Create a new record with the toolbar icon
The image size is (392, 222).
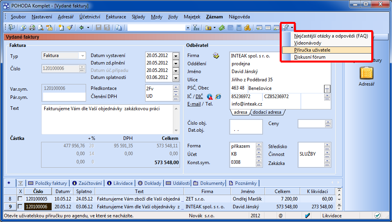click(x=61, y=27)
